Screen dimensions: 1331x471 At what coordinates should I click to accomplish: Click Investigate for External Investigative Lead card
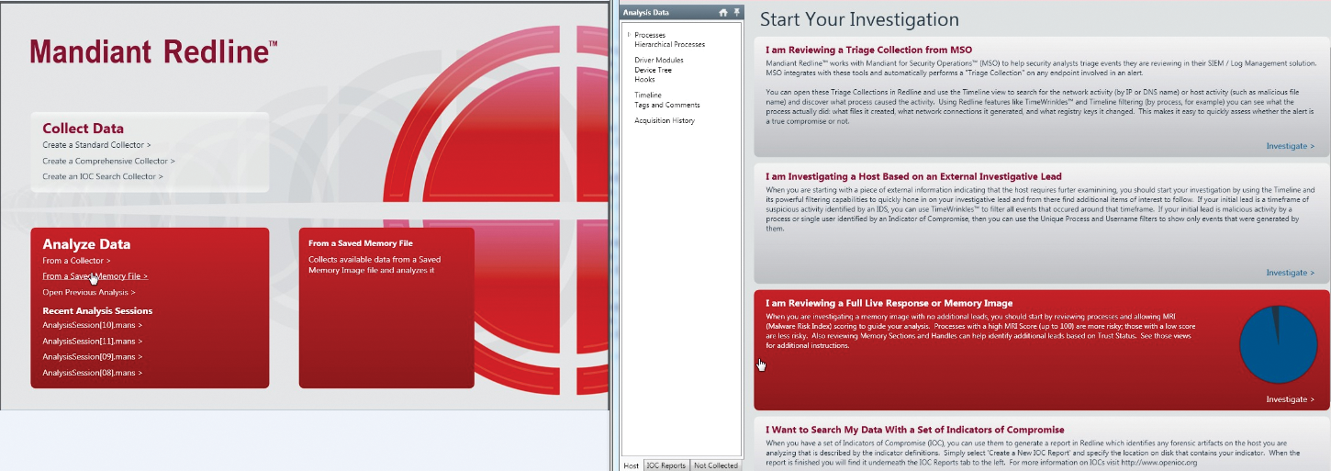click(1290, 273)
